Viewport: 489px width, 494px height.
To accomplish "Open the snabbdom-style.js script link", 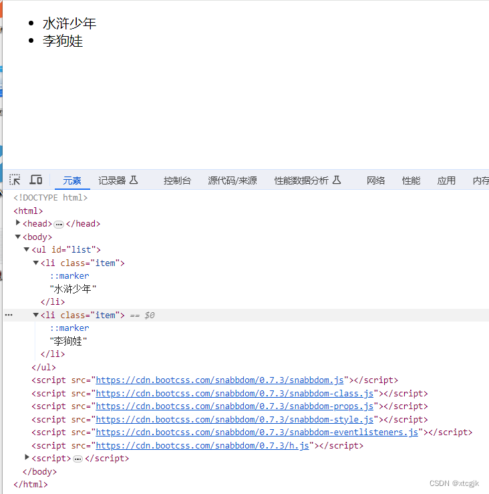I will tap(234, 420).
